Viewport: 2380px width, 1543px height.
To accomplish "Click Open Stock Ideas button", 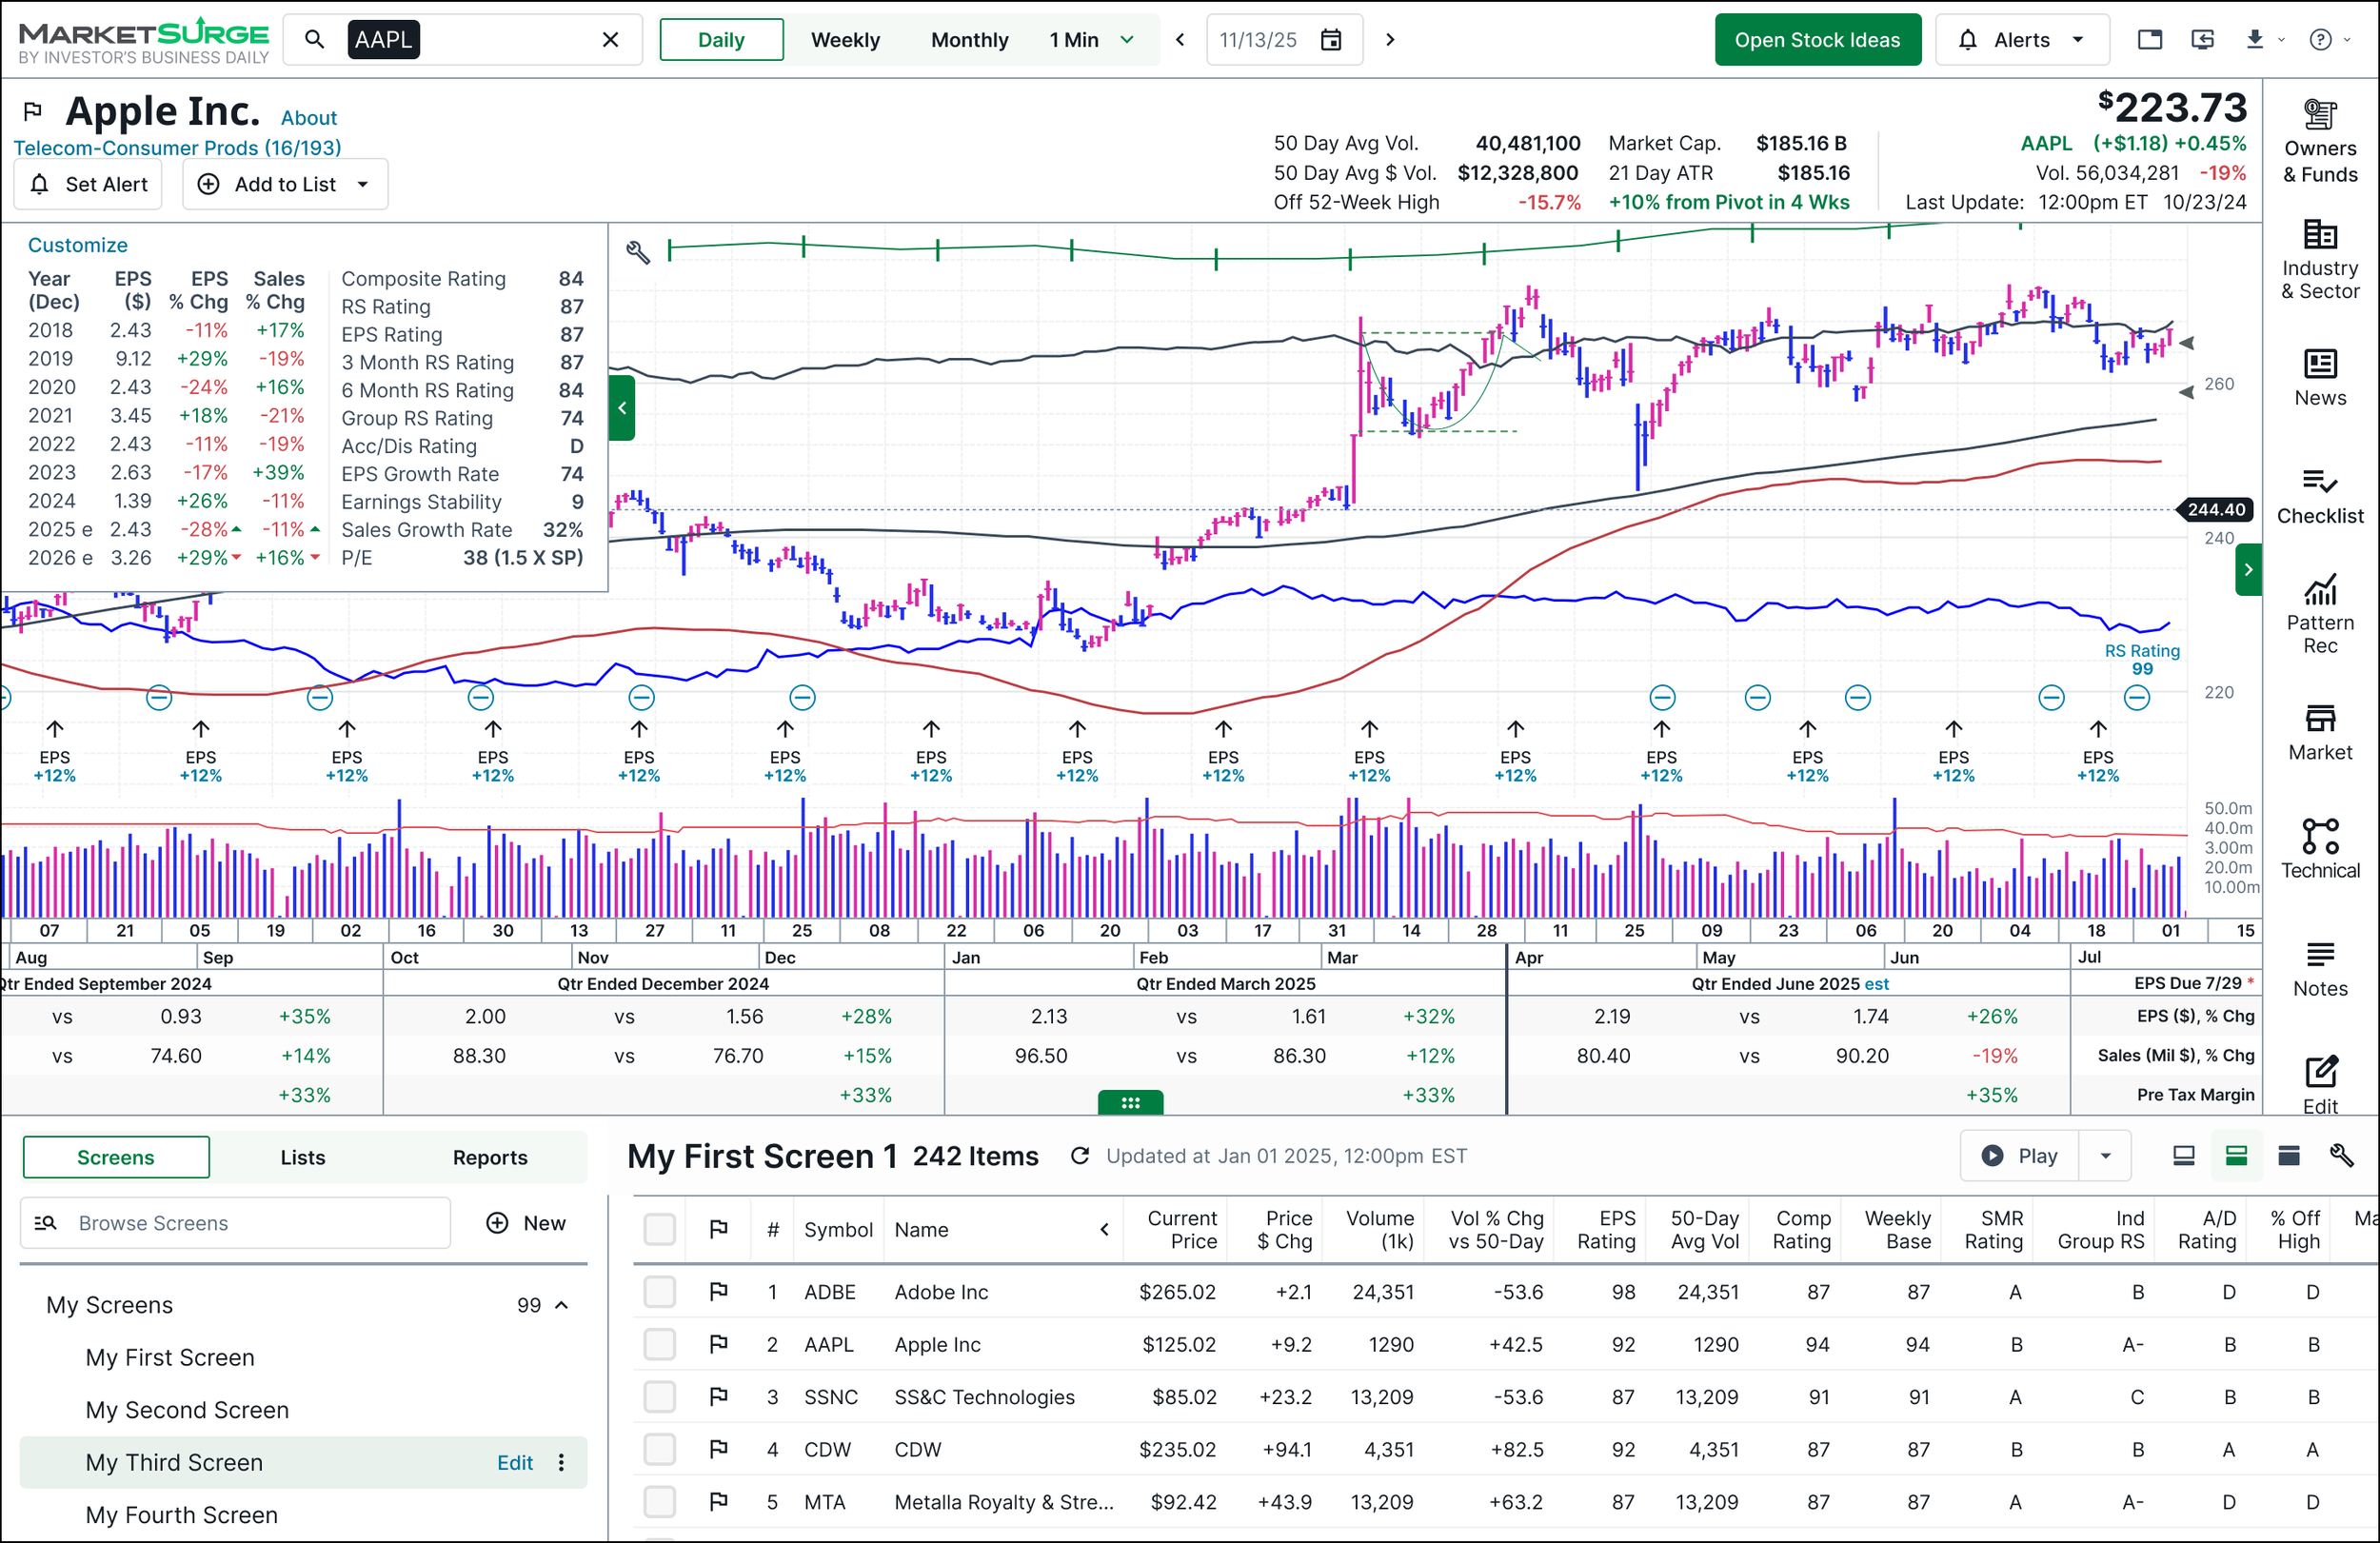I will 1817,39.
